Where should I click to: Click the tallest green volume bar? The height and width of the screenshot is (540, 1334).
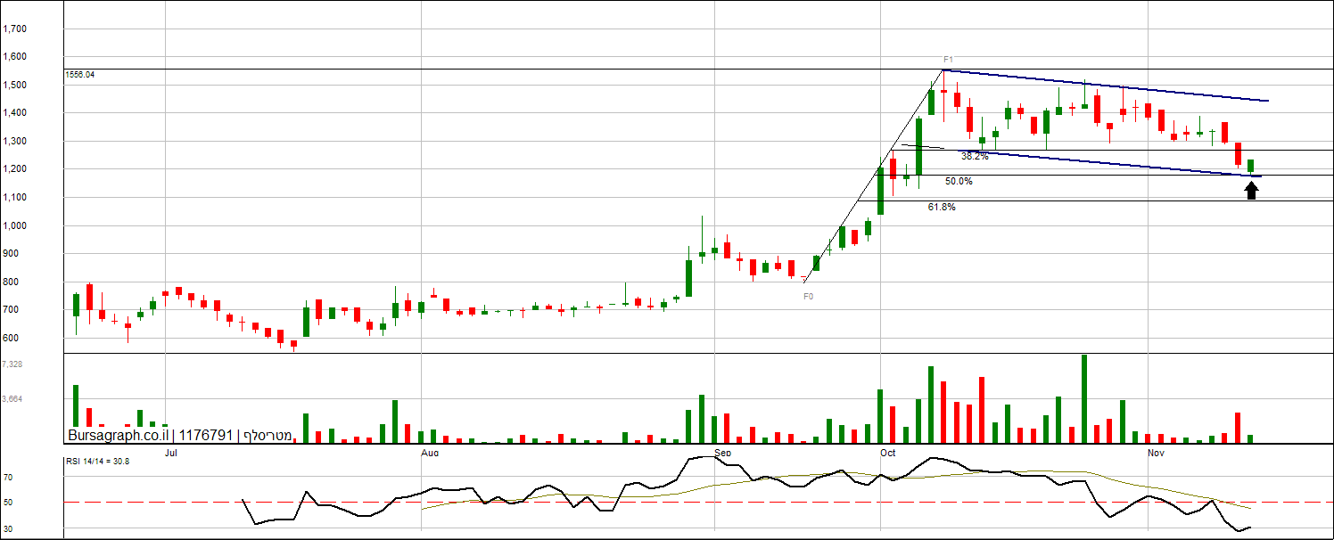[1084, 398]
